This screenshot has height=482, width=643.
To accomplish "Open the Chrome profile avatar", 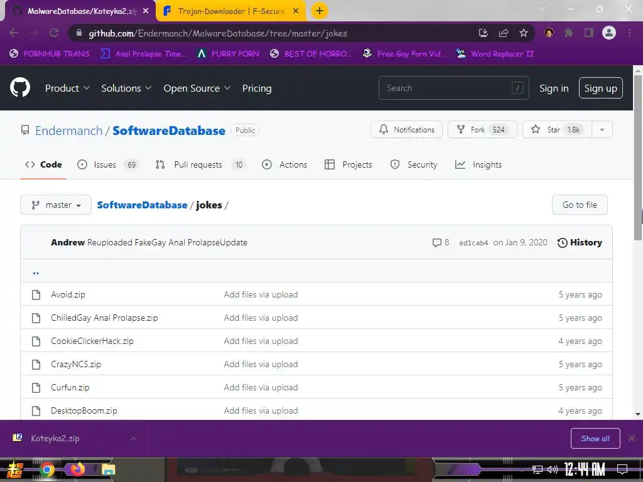I will click(609, 33).
